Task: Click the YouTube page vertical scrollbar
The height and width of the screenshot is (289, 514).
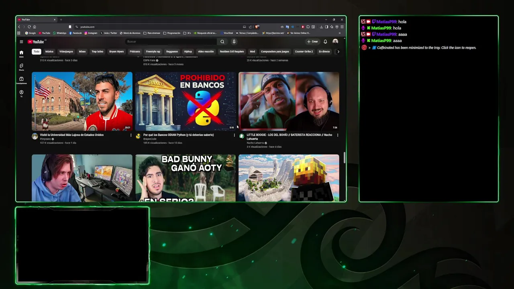Action: pyautogui.click(x=344, y=158)
